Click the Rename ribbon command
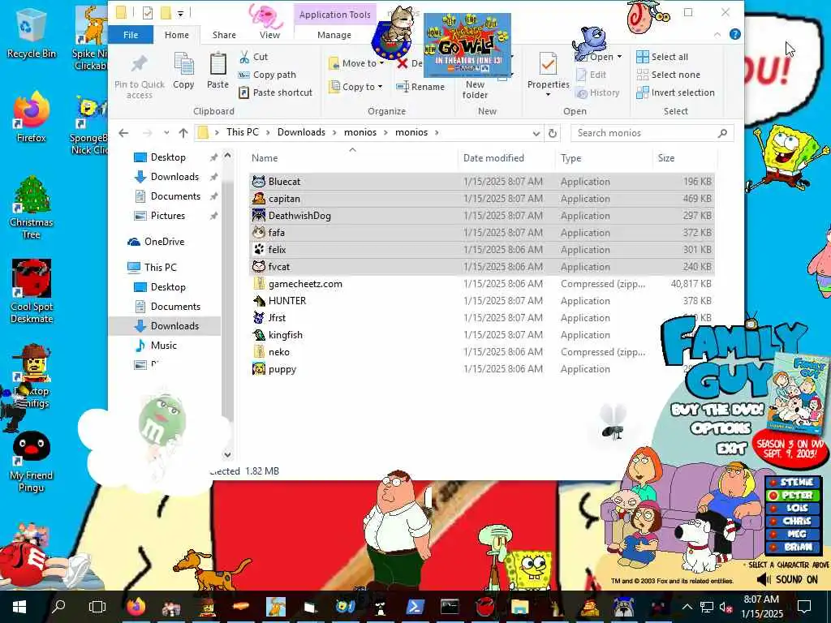 coord(421,87)
